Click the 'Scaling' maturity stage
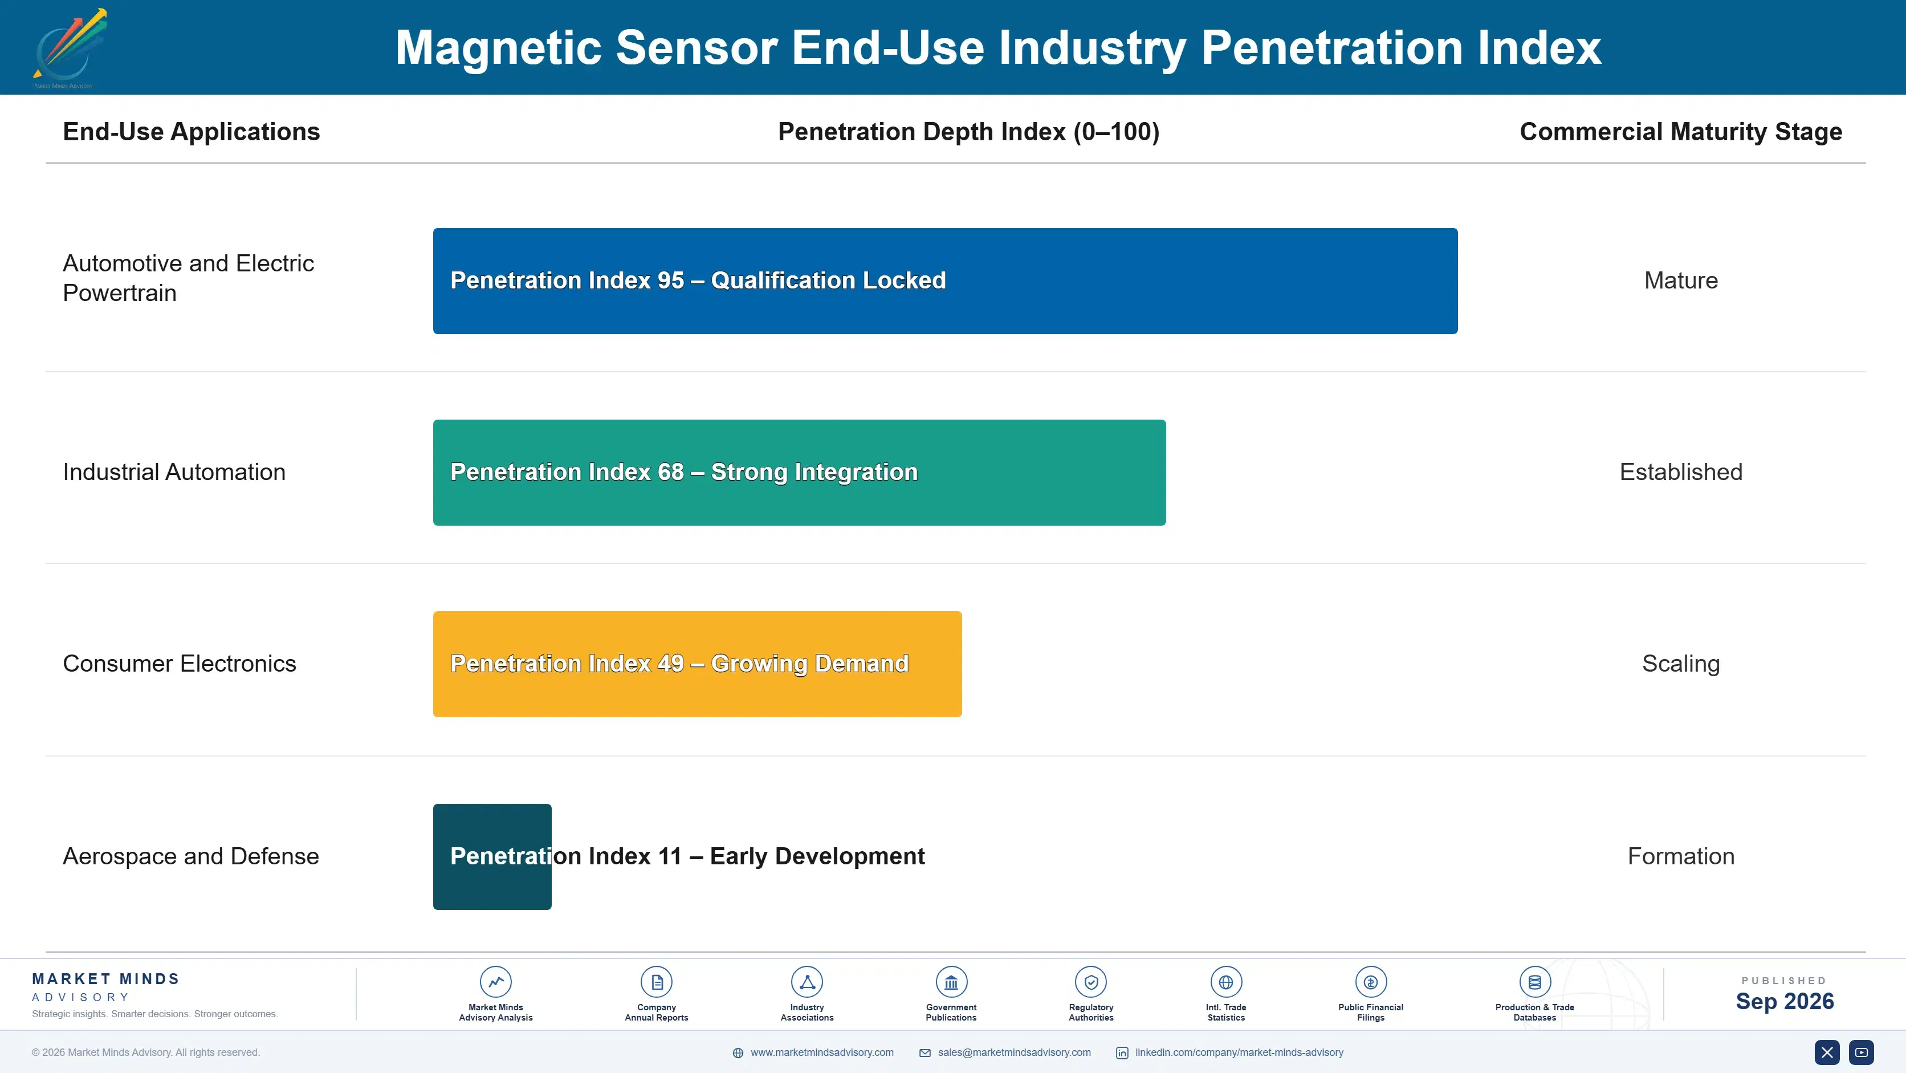Image resolution: width=1906 pixels, height=1073 pixels. coord(1680,664)
